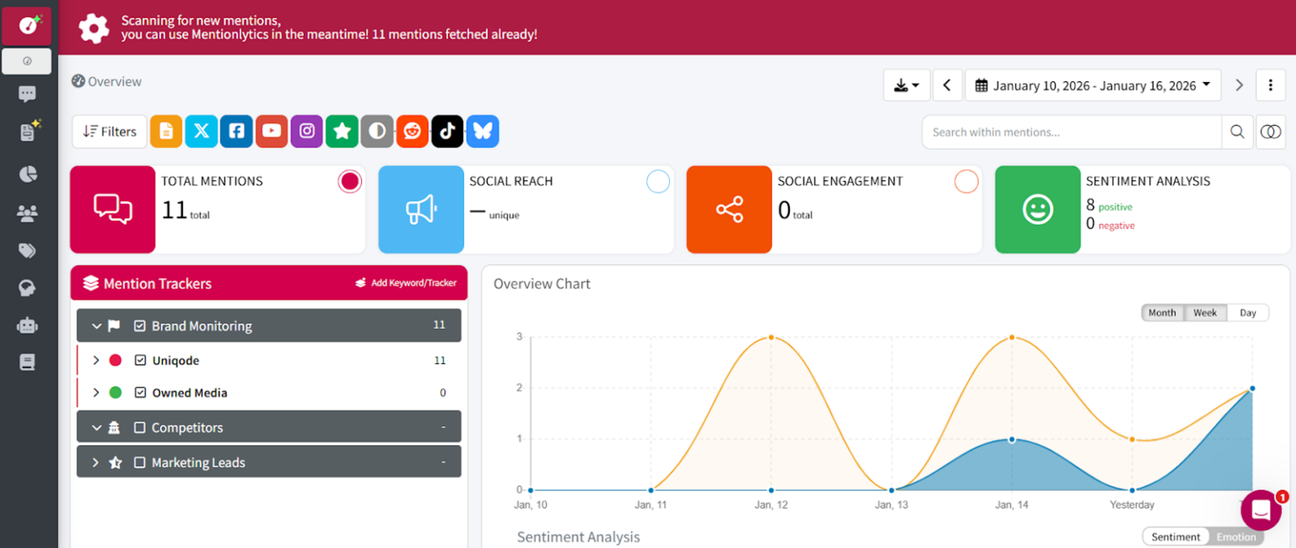Click the overlapping circles compare icon
Screen dimensions: 1296x548
(1270, 132)
